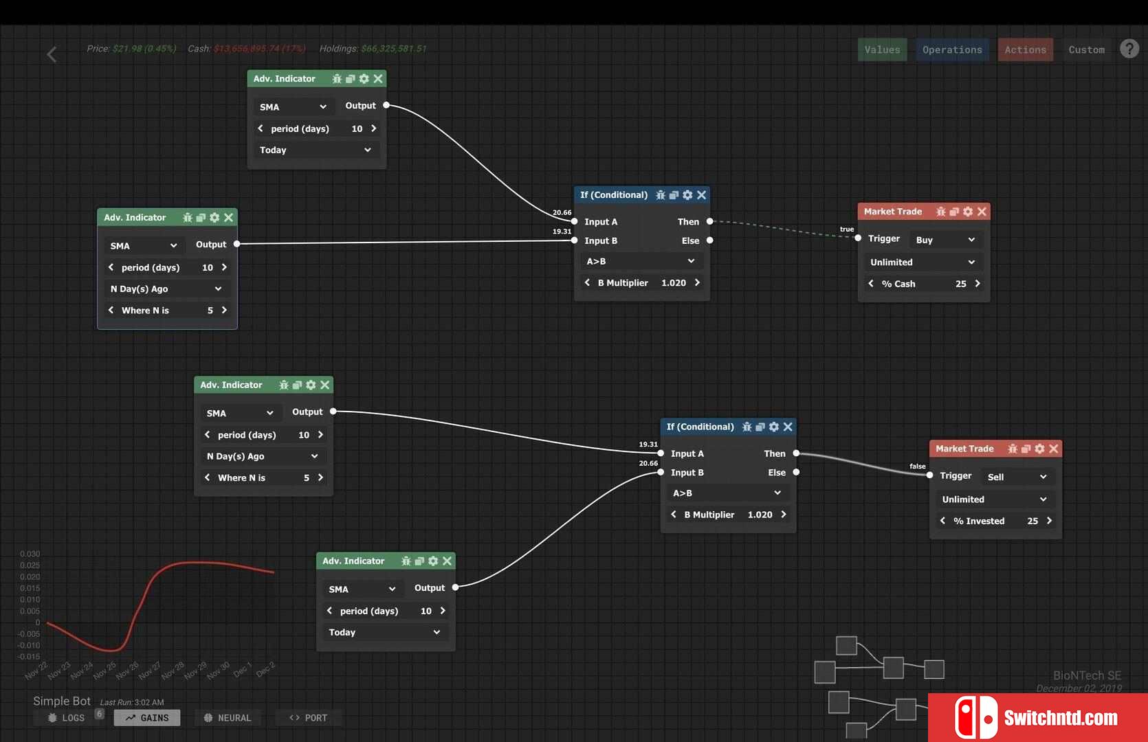
Task: Click the Then output port of the upper If node
Action: pyautogui.click(x=709, y=221)
